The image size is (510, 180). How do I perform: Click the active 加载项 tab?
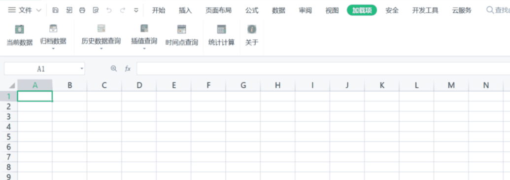click(362, 10)
